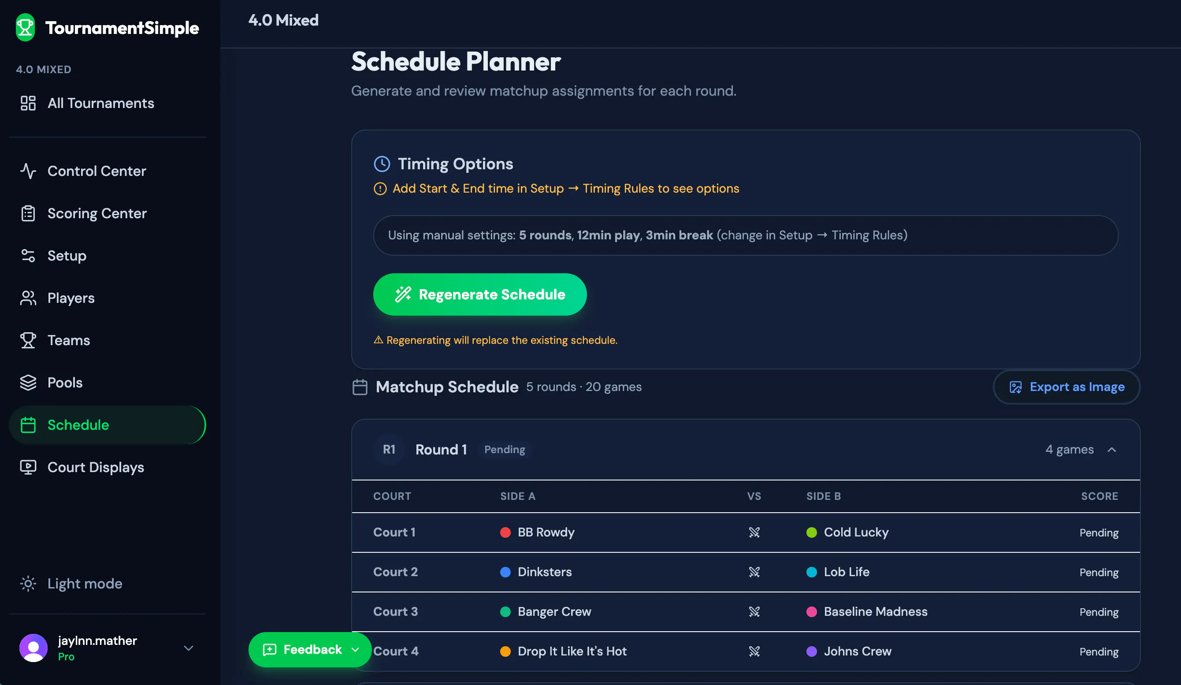Click the Export as Image picture icon
1181x685 pixels.
click(x=1016, y=387)
